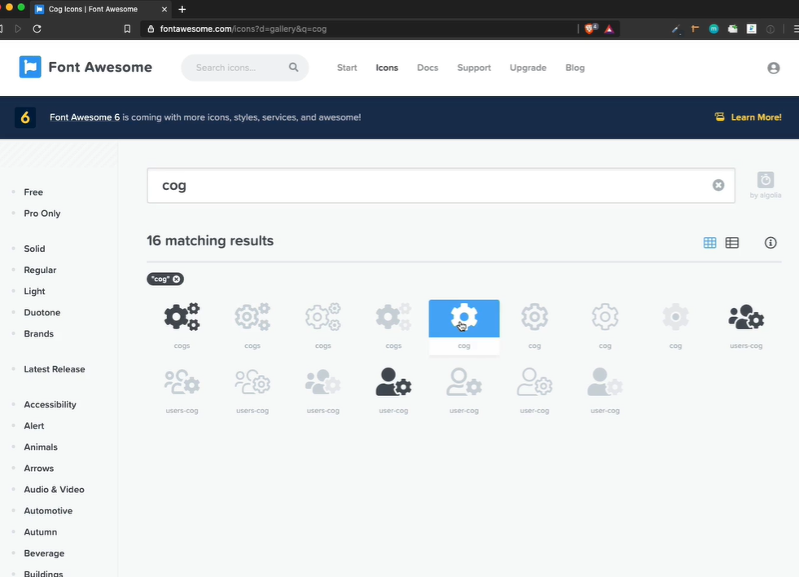Viewport: 799px width, 577px height.
Task: Click the algolia logo beside search box
Action: pyautogui.click(x=766, y=180)
